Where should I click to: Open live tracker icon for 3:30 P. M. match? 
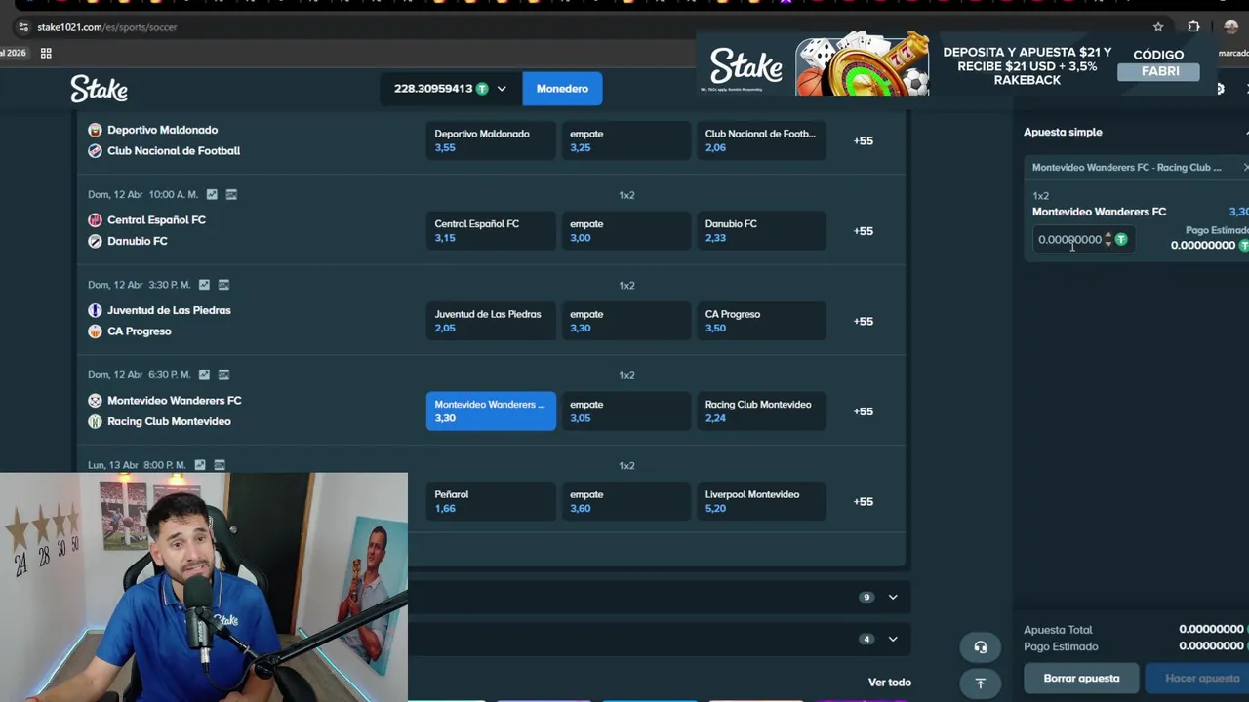[223, 285]
